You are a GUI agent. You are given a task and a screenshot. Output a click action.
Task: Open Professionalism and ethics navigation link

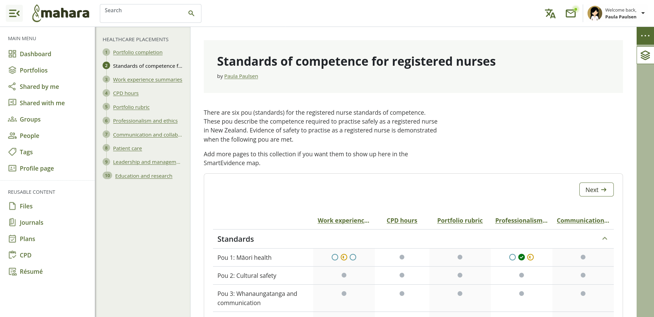pyautogui.click(x=145, y=121)
